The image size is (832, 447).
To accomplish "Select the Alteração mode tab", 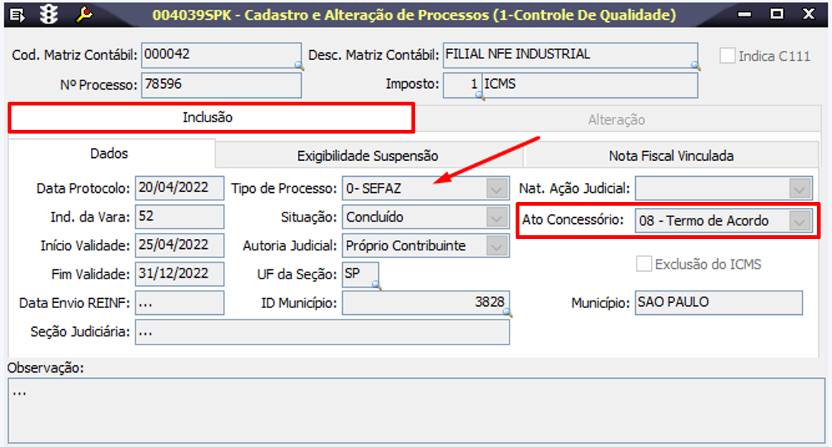I will (x=616, y=119).
